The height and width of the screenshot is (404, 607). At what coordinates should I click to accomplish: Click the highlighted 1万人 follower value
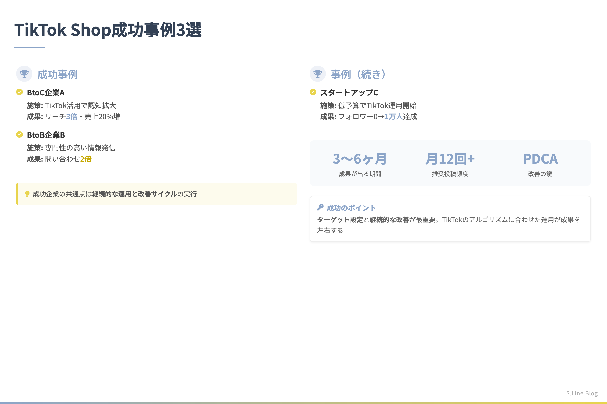click(x=394, y=117)
